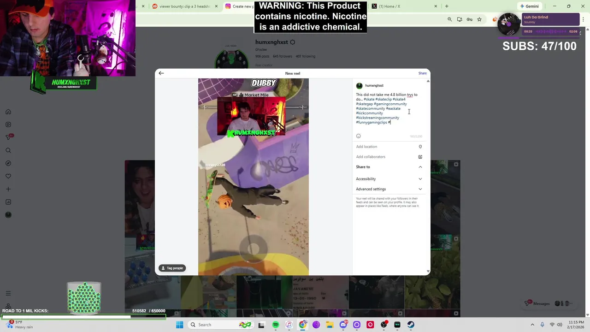Click 407 following on the profile page
Screen dimensions: 590x332
306,56
